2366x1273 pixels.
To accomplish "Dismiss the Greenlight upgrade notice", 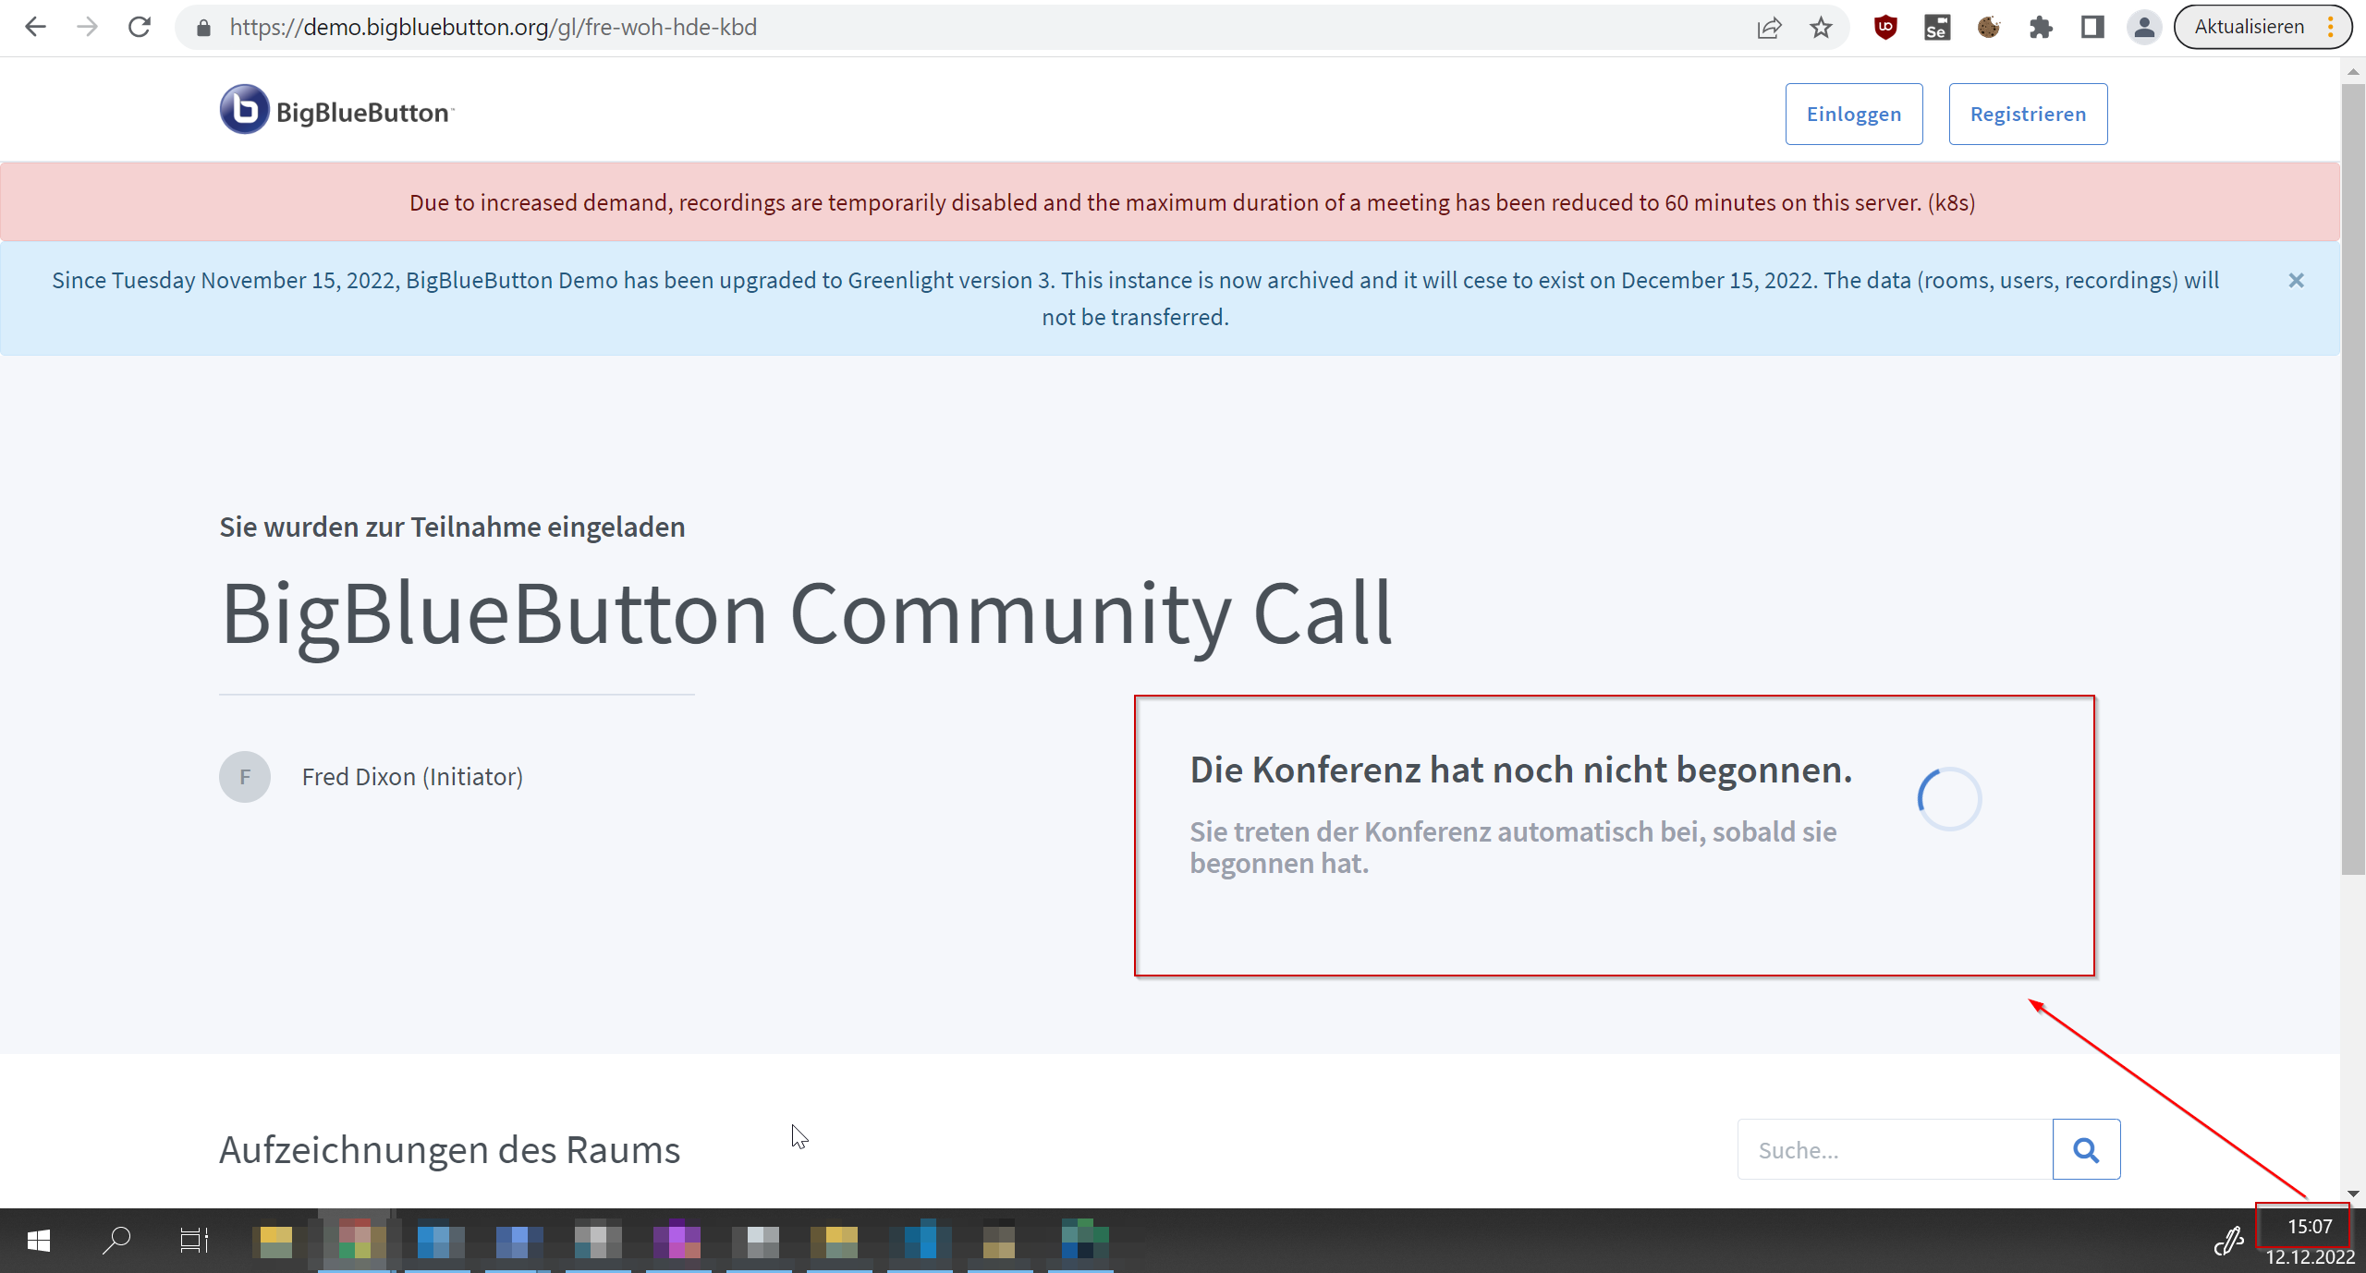I will point(2298,280).
